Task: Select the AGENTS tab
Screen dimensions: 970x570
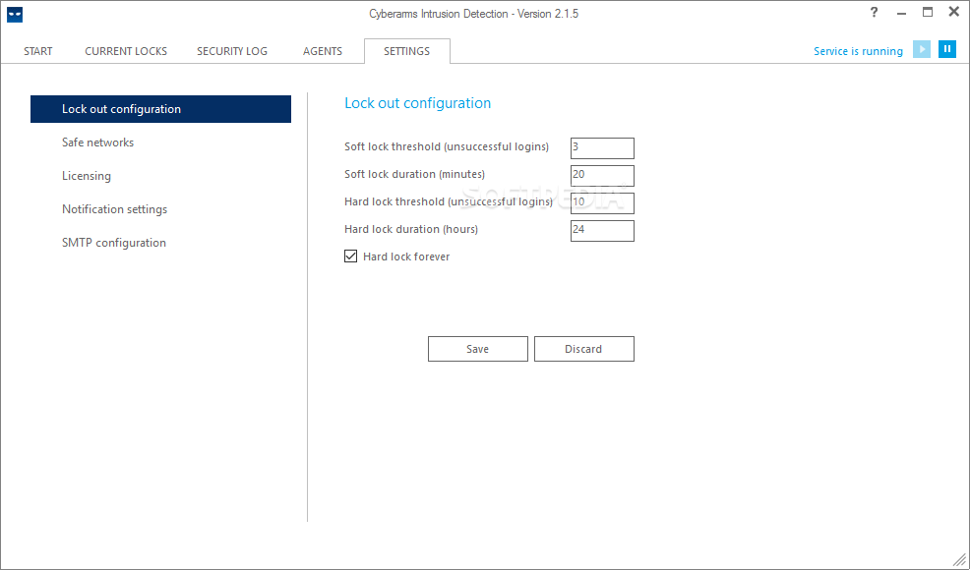Action: pos(323,51)
